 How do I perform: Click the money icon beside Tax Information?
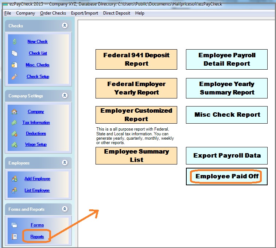15,123
